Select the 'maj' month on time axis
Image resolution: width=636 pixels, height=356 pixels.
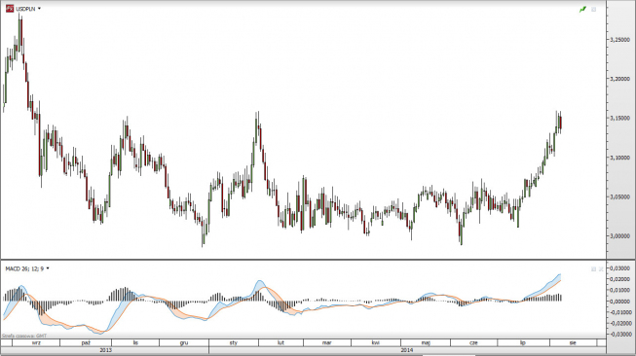(426, 342)
